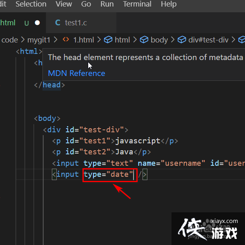Select the body breadcrumb
The width and height of the screenshot is (245, 245).
point(159,40)
